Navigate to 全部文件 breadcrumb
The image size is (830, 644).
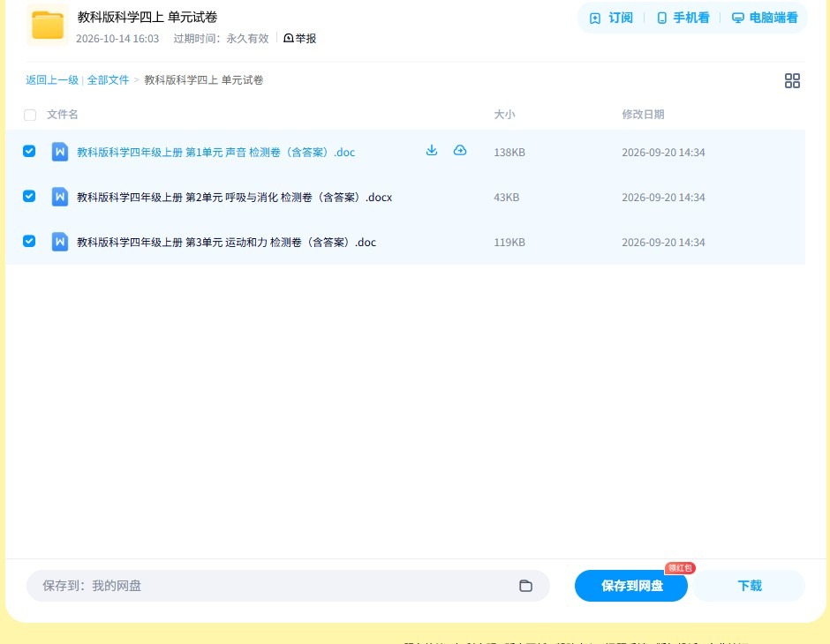108,80
